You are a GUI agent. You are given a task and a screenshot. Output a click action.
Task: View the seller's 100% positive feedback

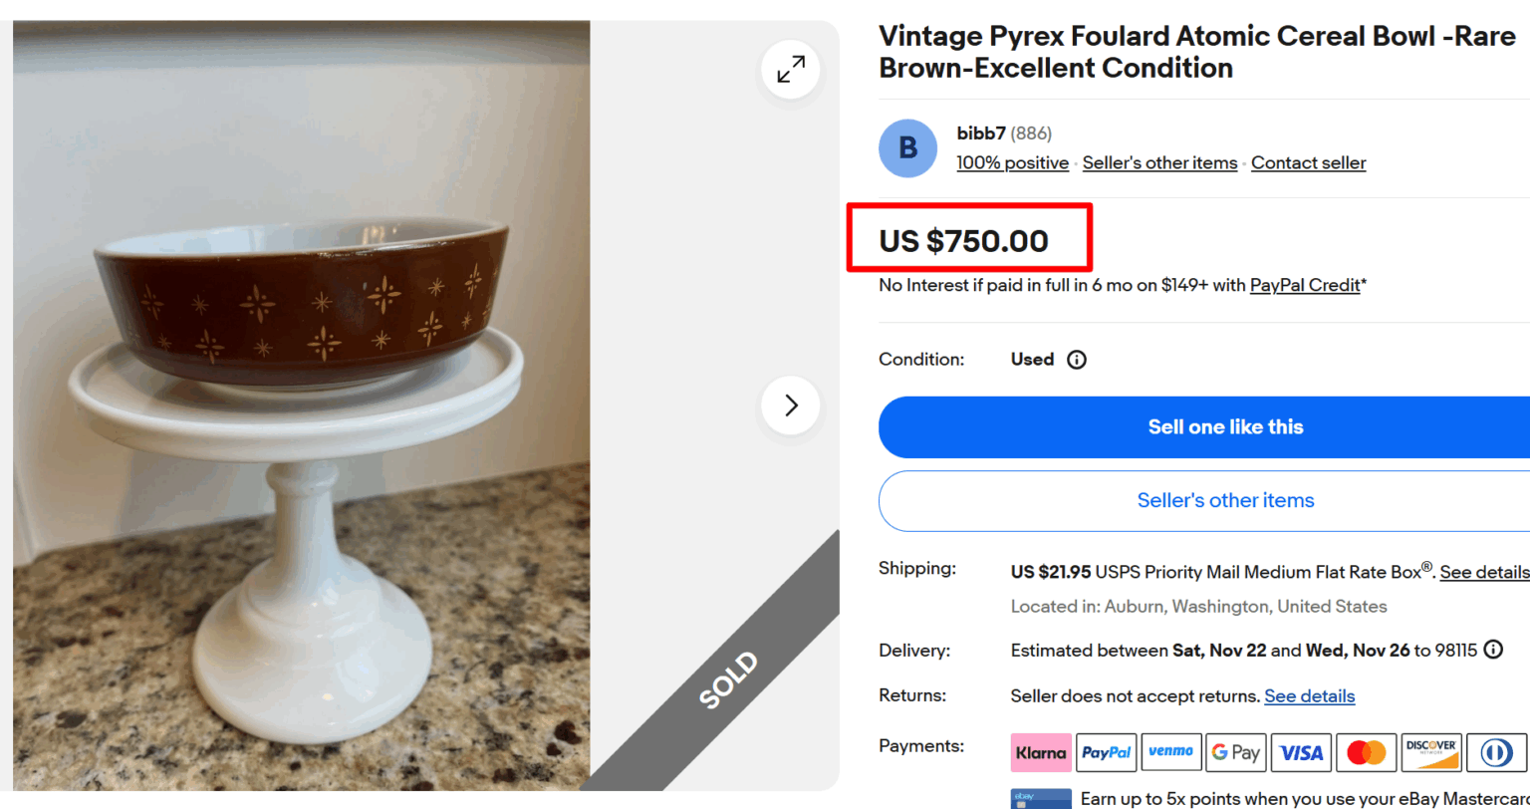1012,162
